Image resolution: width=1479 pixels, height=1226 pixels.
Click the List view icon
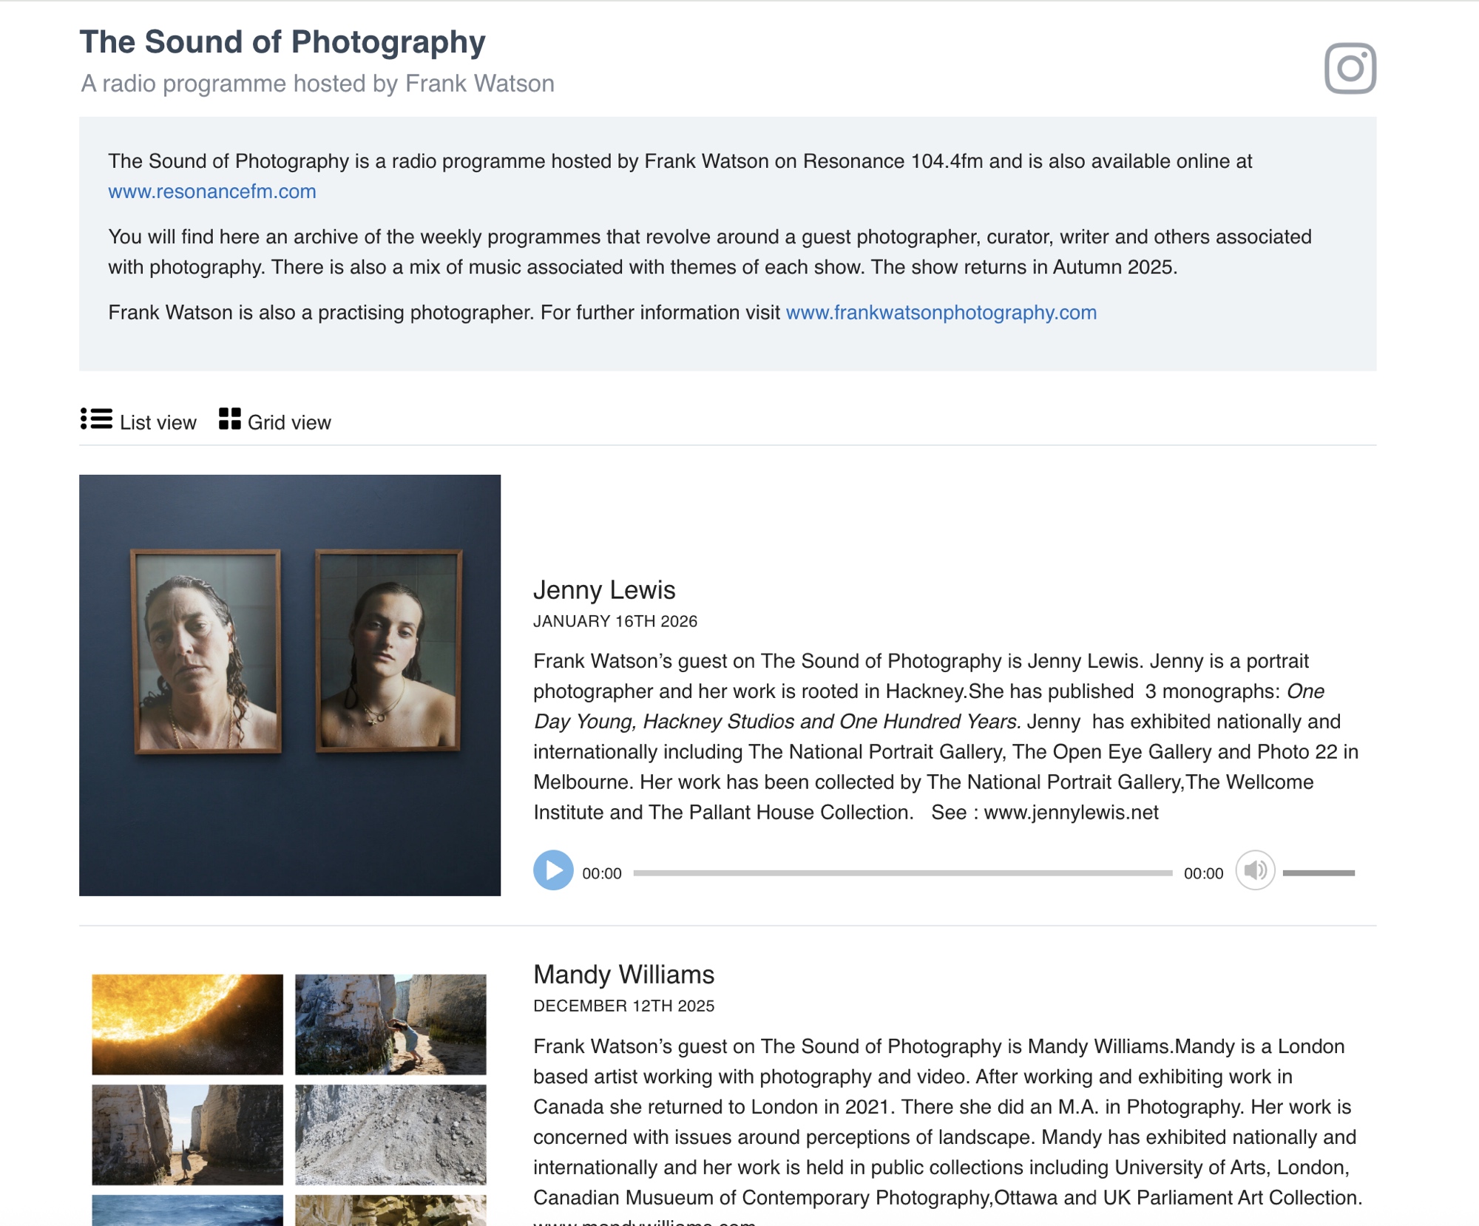(96, 419)
